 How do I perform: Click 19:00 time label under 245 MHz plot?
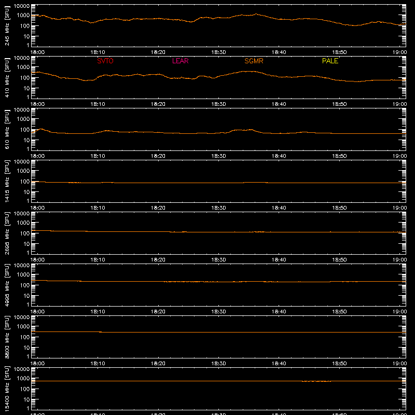pos(399,52)
